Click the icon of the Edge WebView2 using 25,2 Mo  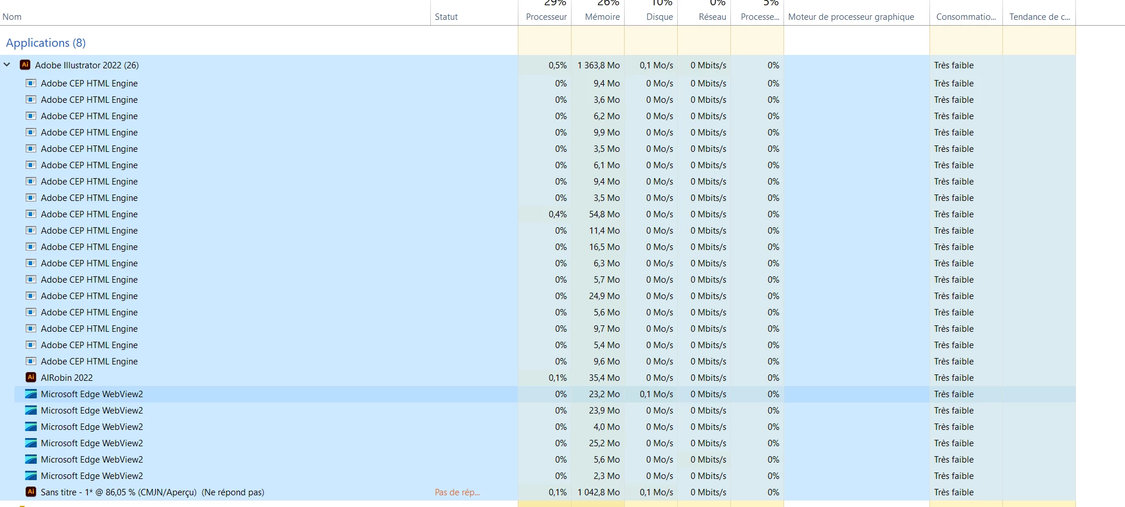tap(31, 443)
